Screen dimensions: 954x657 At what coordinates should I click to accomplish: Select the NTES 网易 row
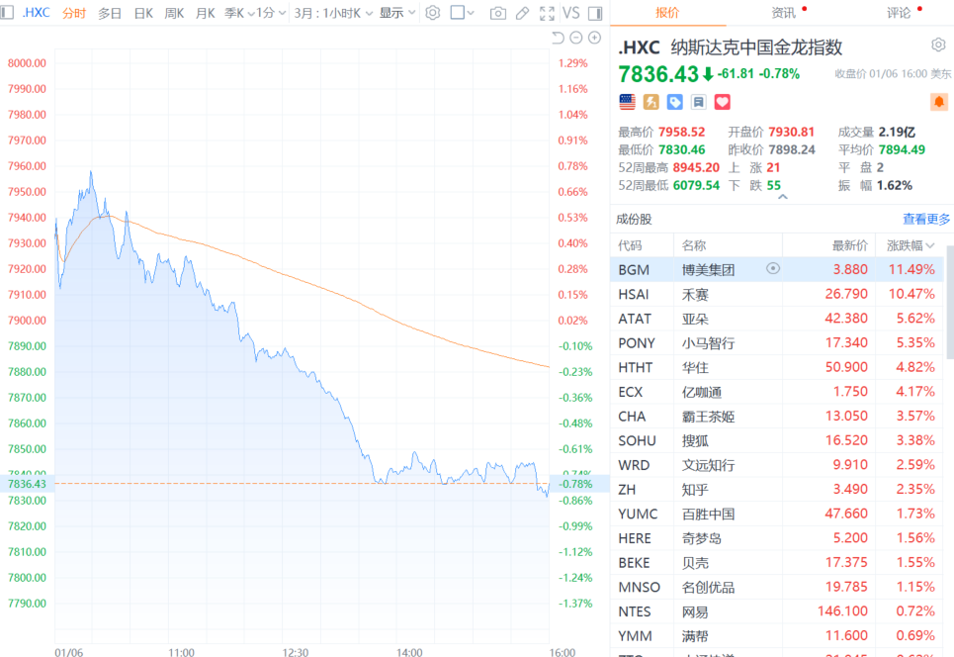(777, 610)
